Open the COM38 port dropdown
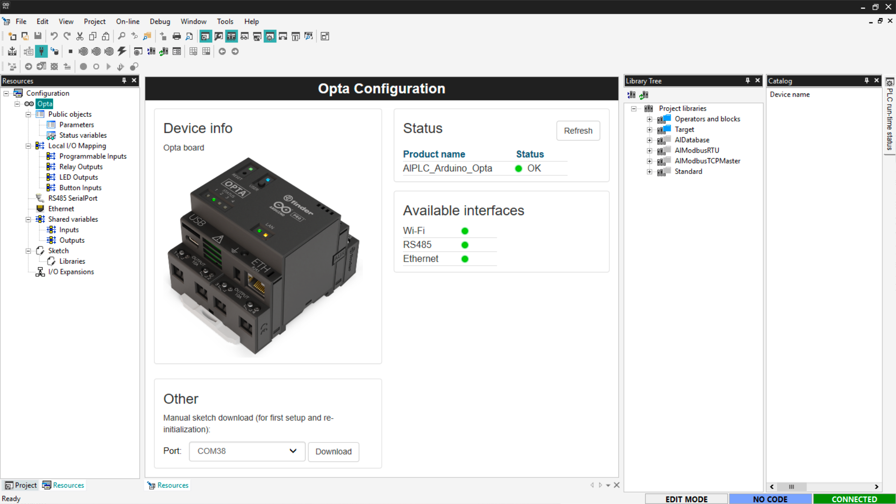 click(247, 451)
